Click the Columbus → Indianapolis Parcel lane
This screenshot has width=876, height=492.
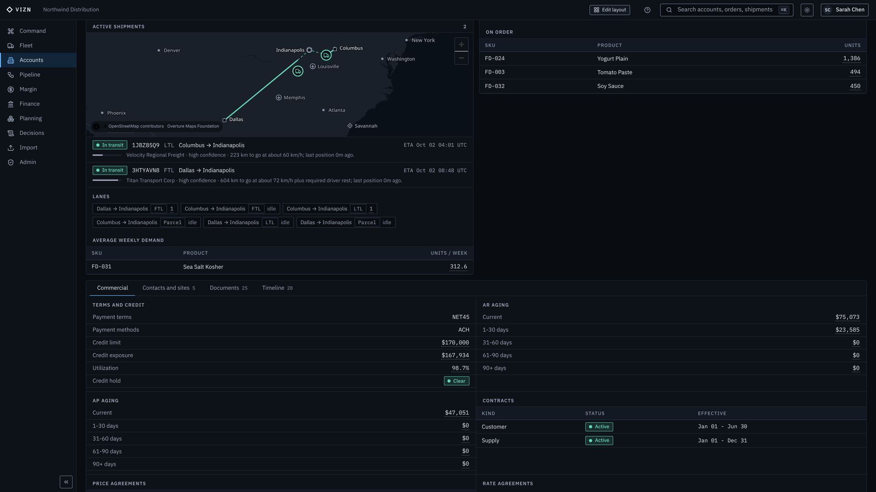(x=146, y=222)
